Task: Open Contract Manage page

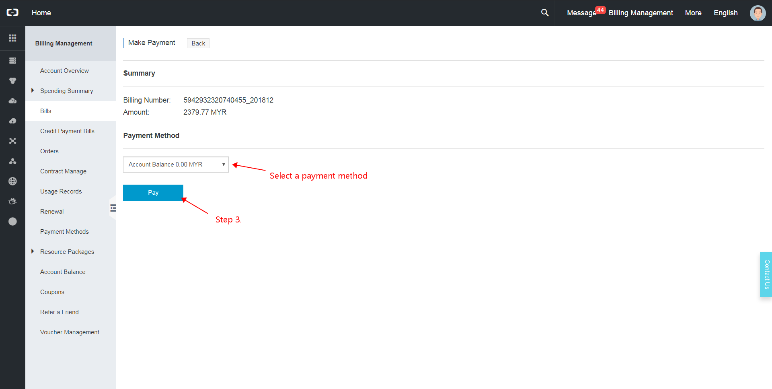Action: coord(63,171)
